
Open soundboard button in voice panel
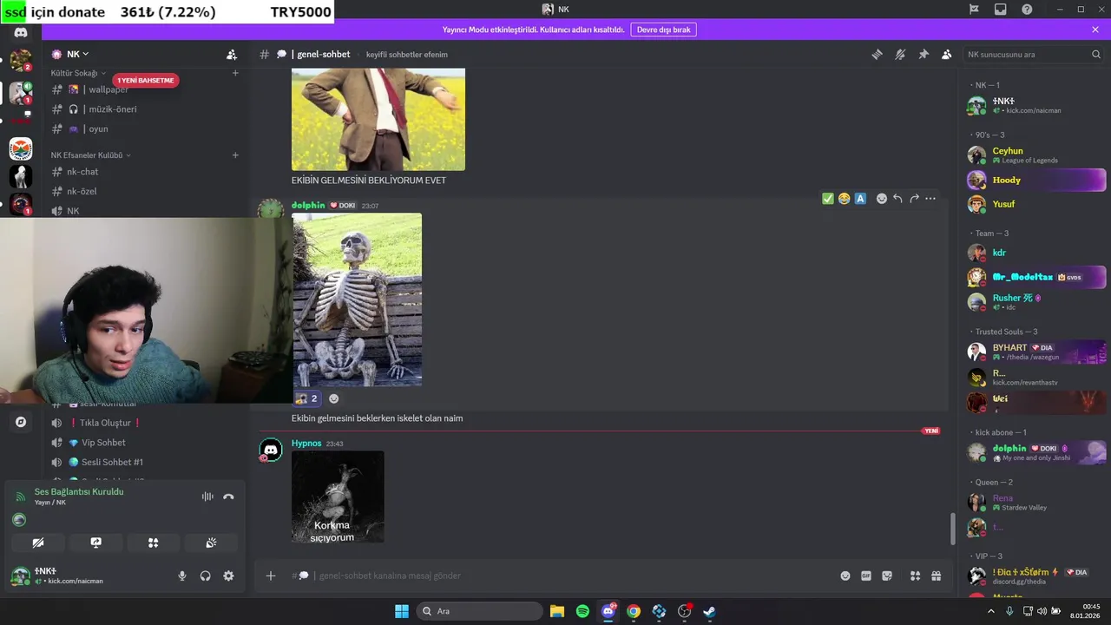coord(211,543)
